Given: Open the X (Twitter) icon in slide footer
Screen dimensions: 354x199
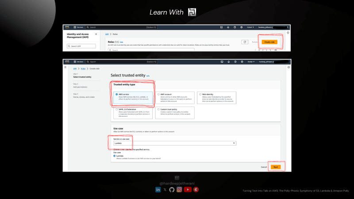Looking at the screenshot, I should point(165,190).
